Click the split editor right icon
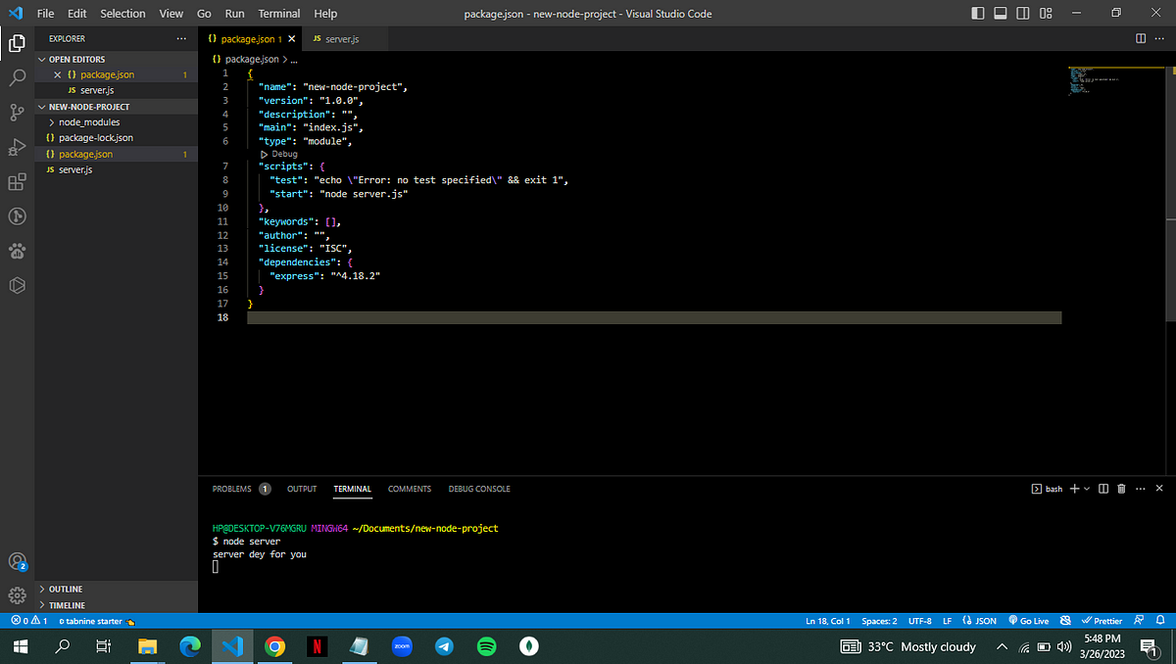Viewport: 1176px width, 664px height. click(1141, 38)
